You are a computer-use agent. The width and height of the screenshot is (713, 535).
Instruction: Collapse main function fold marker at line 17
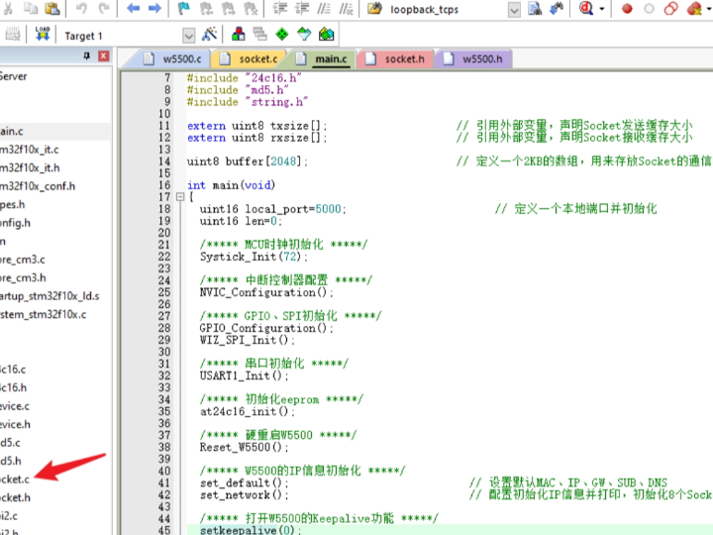pos(179,197)
